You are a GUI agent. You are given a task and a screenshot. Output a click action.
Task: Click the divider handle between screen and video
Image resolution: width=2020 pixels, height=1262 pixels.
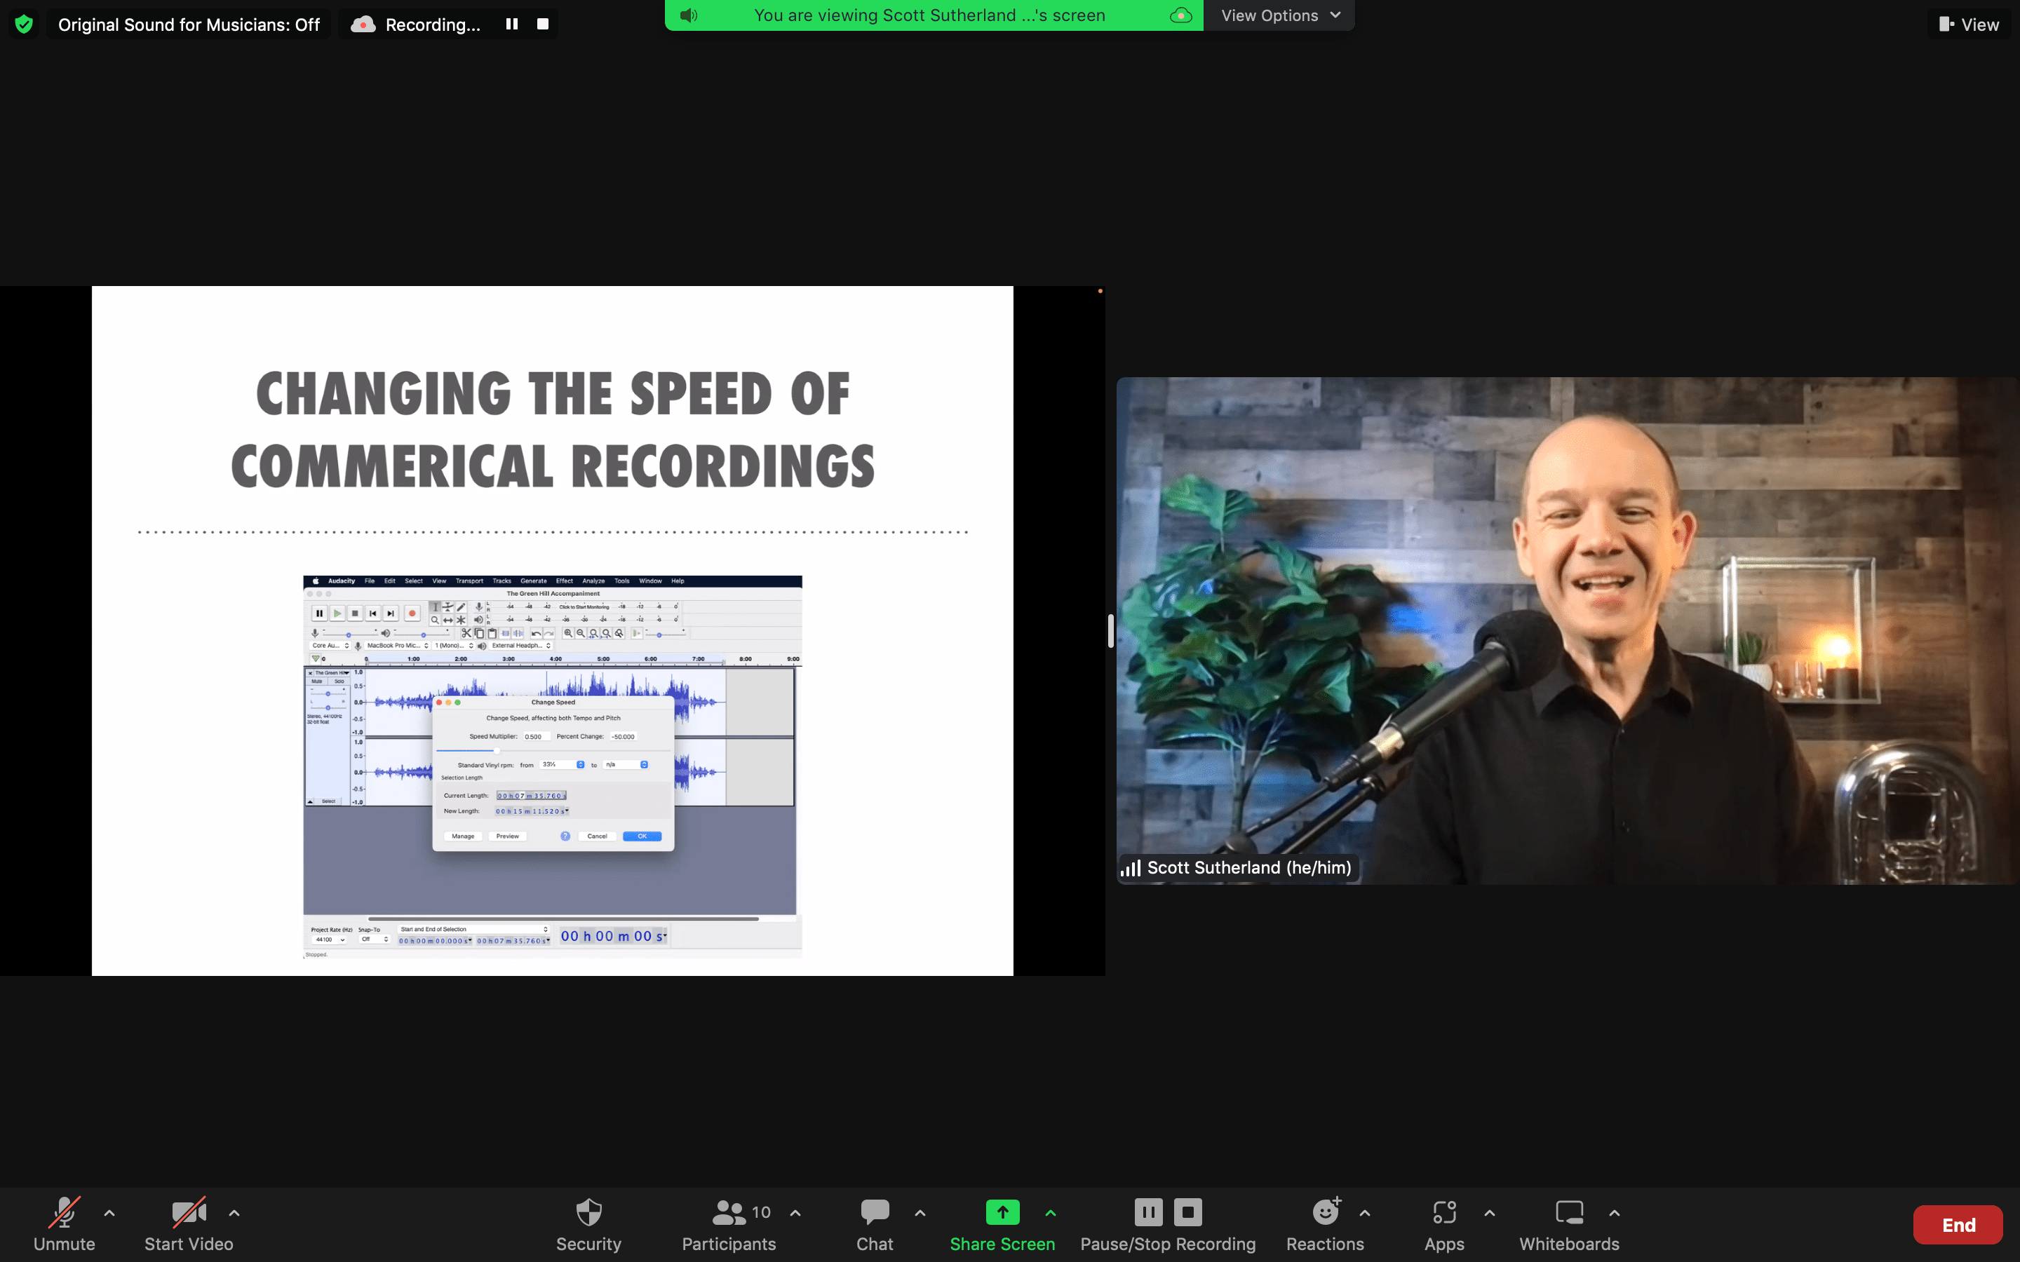(x=1110, y=631)
